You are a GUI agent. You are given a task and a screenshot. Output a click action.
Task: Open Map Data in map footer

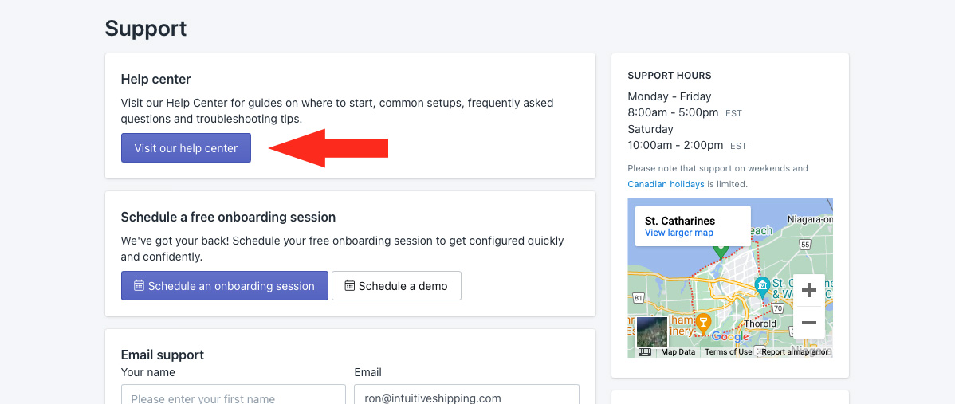point(678,351)
